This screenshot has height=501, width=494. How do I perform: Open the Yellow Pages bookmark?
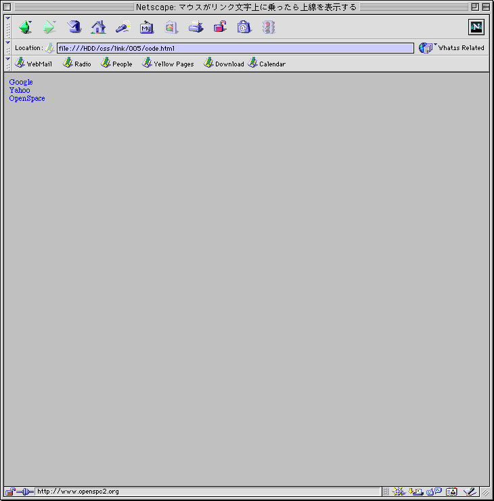[x=168, y=63]
